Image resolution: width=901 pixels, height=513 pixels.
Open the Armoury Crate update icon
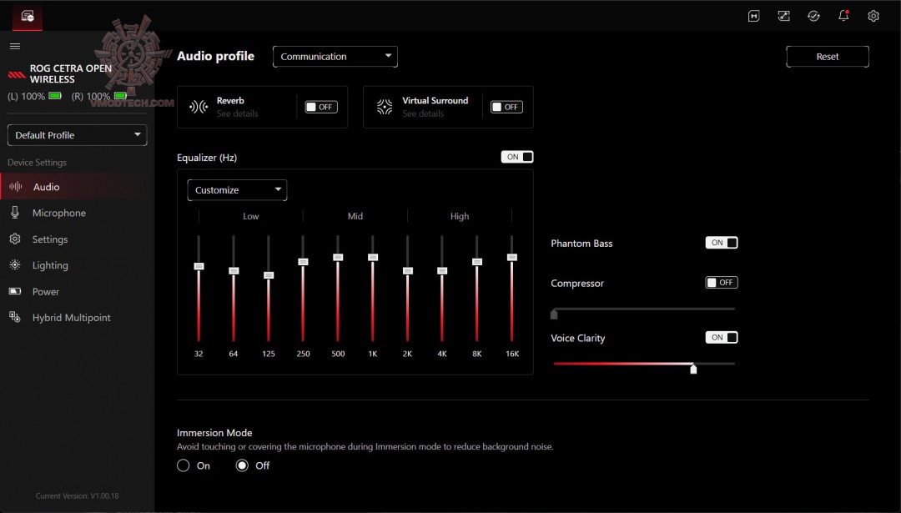pyautogui.click(x=813, y=16)
